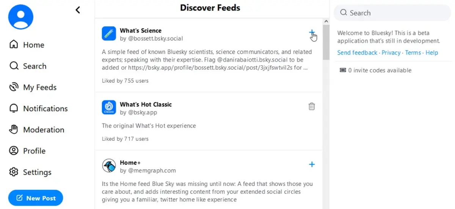Add the Home+ feed with plus icon
Screen dimensions: 455x209
point(312,164)
